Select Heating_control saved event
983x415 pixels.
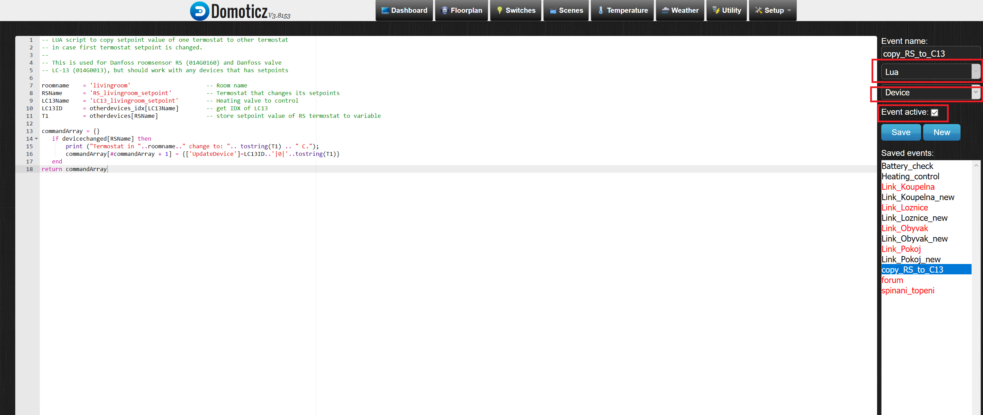coord(926,177)
